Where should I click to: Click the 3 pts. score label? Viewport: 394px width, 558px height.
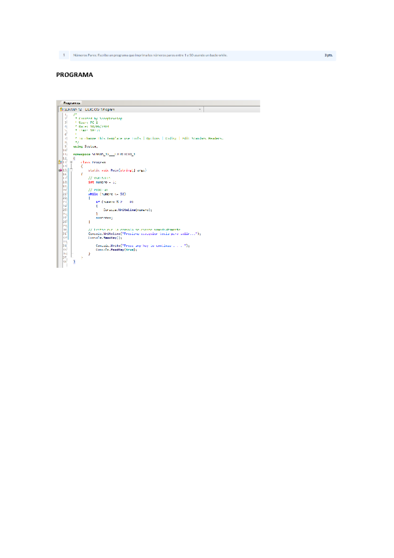(x=328, y=55)
